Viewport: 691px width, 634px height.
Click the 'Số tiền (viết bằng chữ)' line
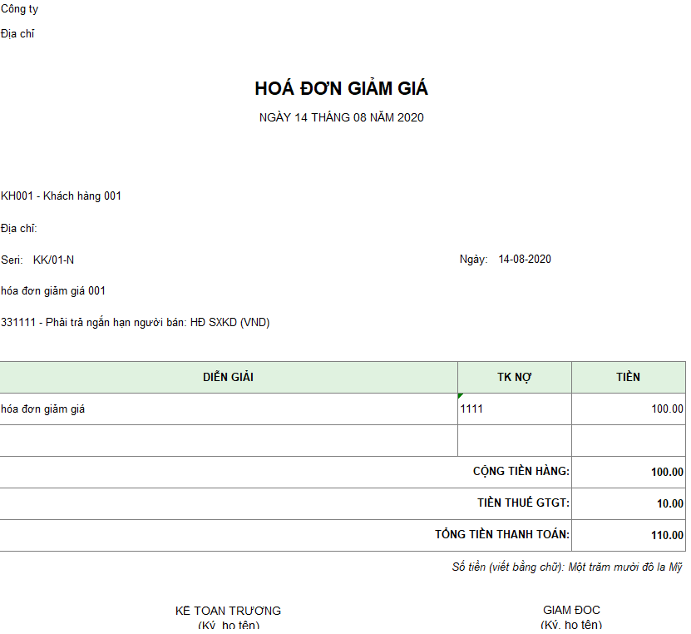click(567, 567)
